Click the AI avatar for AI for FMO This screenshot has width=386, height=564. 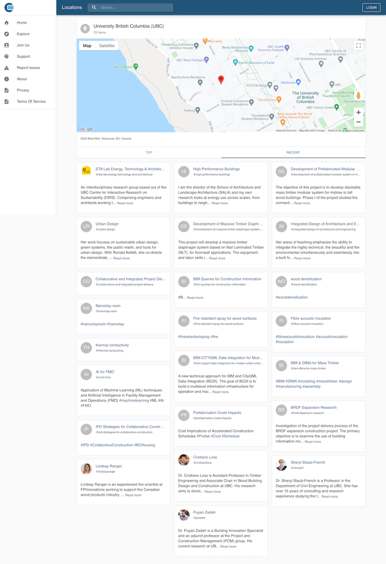(x=86, y=374)
